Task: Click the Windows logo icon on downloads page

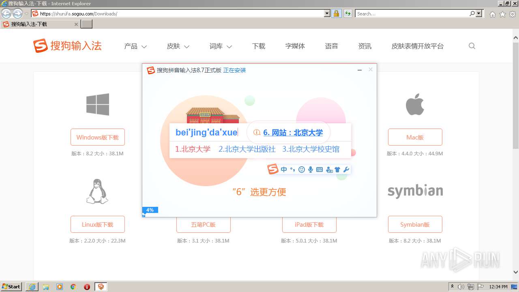Action: [98, 104]
